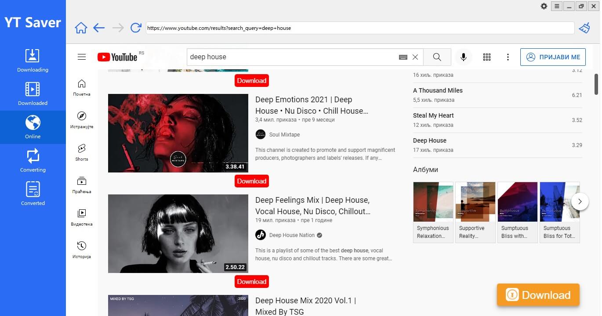Open the Soul Mixtape channel
Screen dimensions: 602x316
pyautogui.click(x=284, y=135)
